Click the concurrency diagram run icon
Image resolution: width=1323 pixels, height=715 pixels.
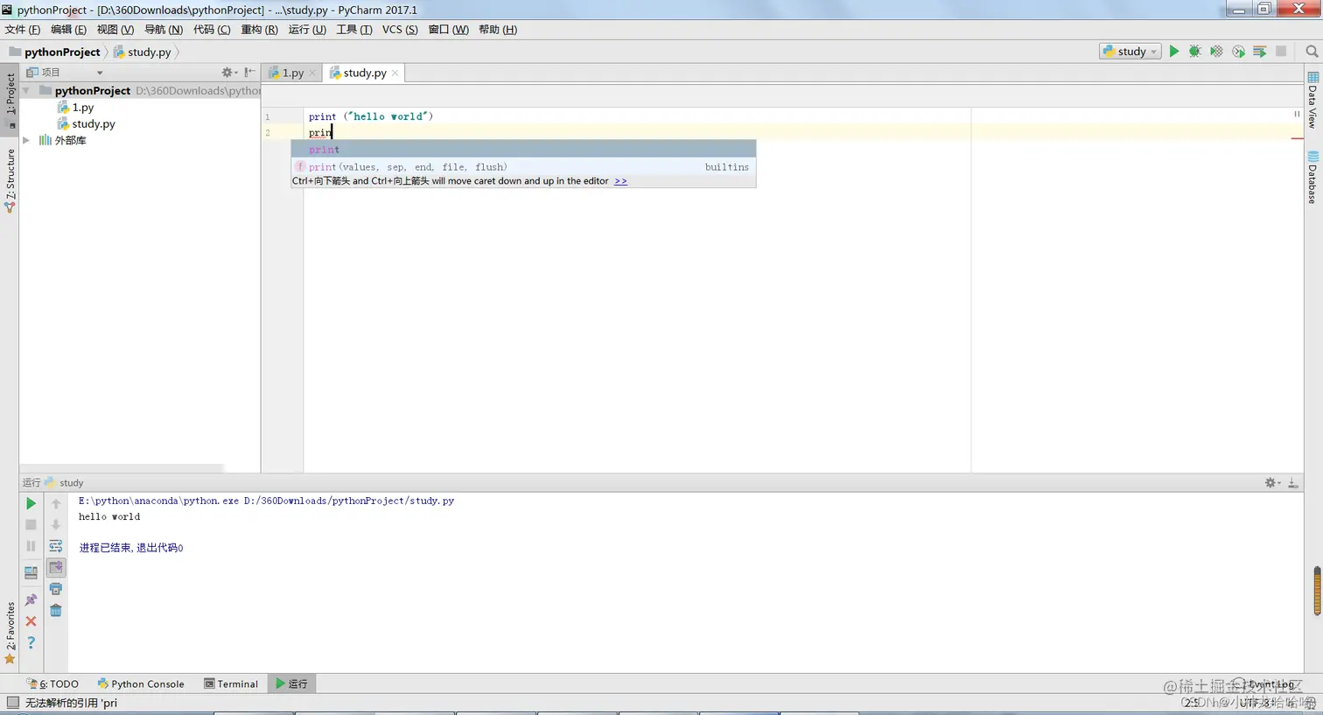1260,52
